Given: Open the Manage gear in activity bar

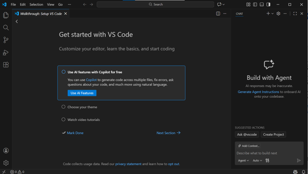Looking at the screenshot, I should tap(6, 163).
